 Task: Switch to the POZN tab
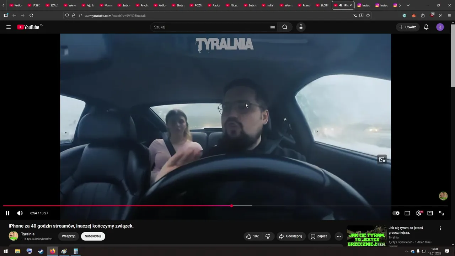(196, 5)
